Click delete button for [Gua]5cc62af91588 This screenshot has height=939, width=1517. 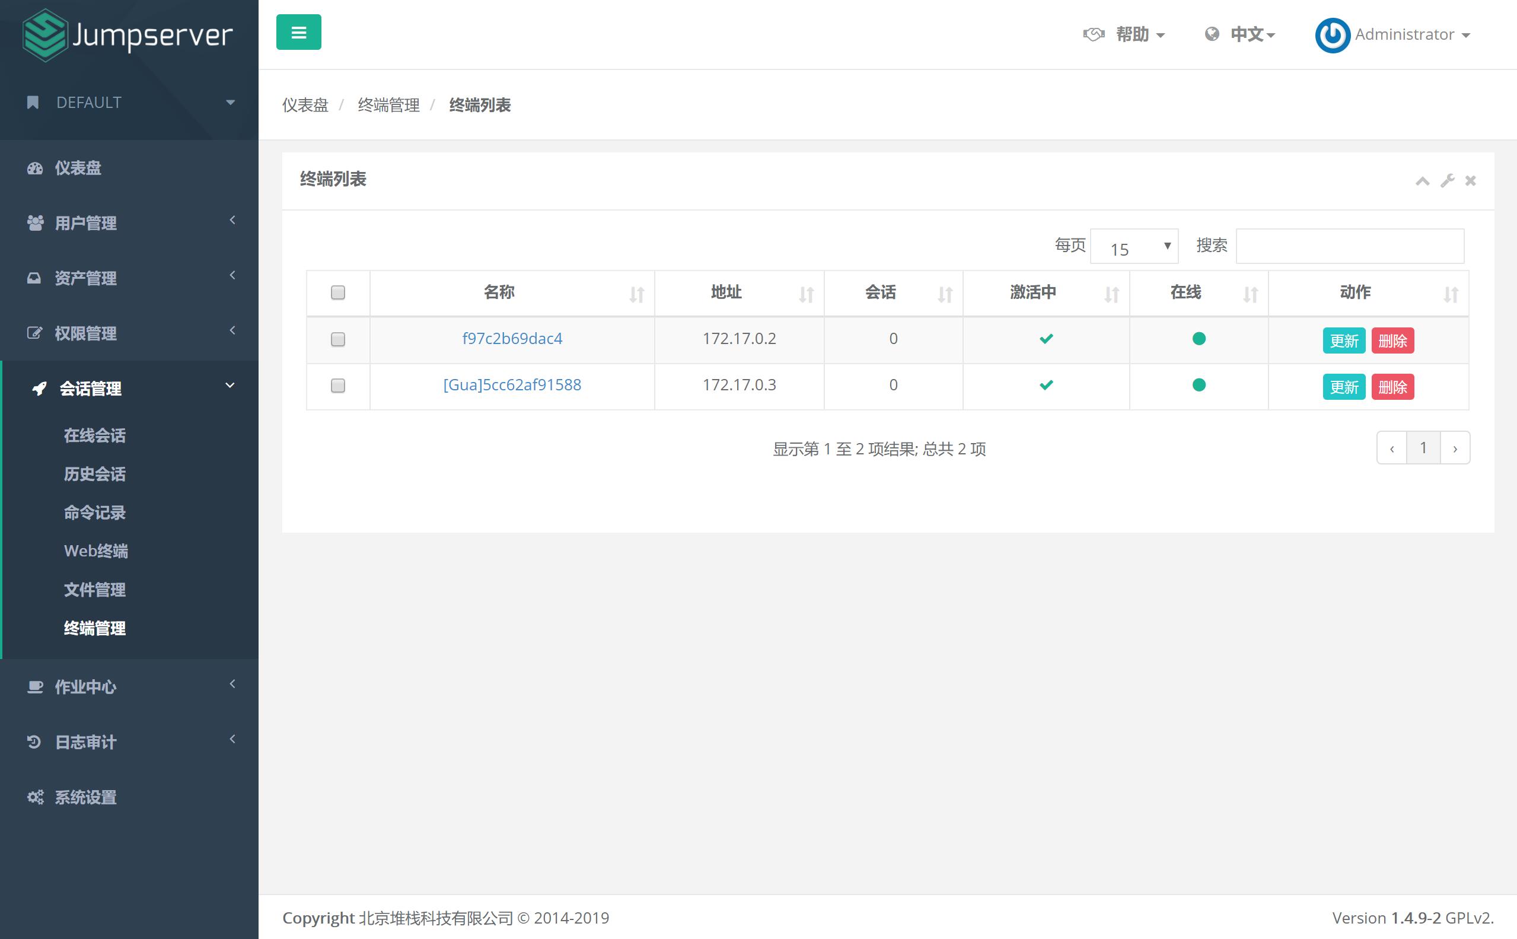(x=1392, y=387)
